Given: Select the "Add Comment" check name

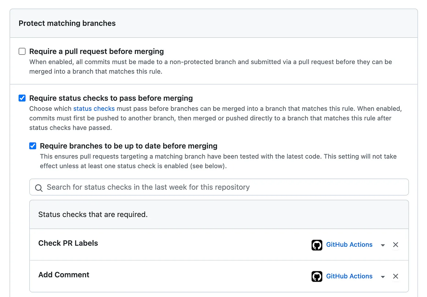Looking at the screenshot, I should pyautogui.click(x=64, y=275).
